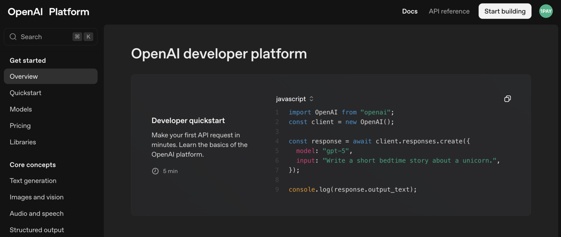Screen dimensions: 561x237
Task: Open Audio and speech guide
Action: point(36,213)
